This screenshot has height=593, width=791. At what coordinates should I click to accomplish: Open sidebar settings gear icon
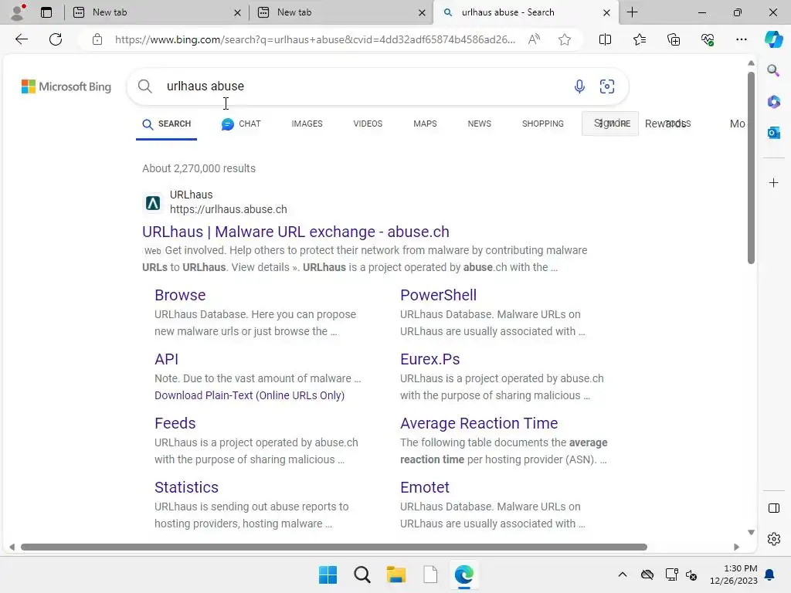[x=773, y=539]
